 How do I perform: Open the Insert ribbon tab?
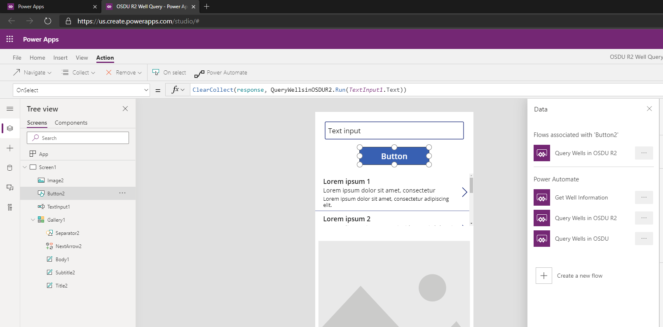[x=61, y=58]
